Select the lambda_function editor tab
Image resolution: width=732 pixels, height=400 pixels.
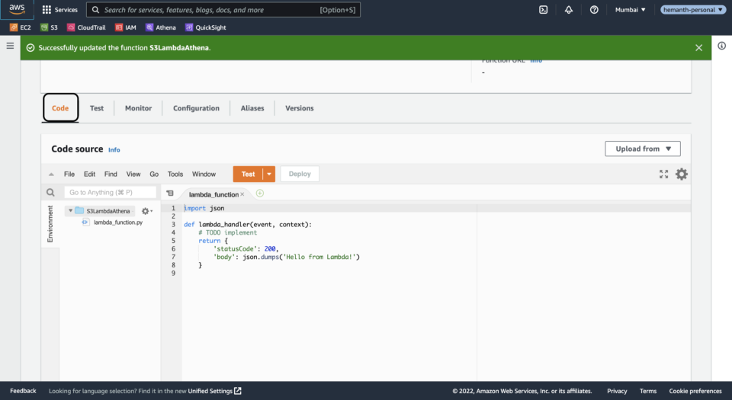(213, 194)
